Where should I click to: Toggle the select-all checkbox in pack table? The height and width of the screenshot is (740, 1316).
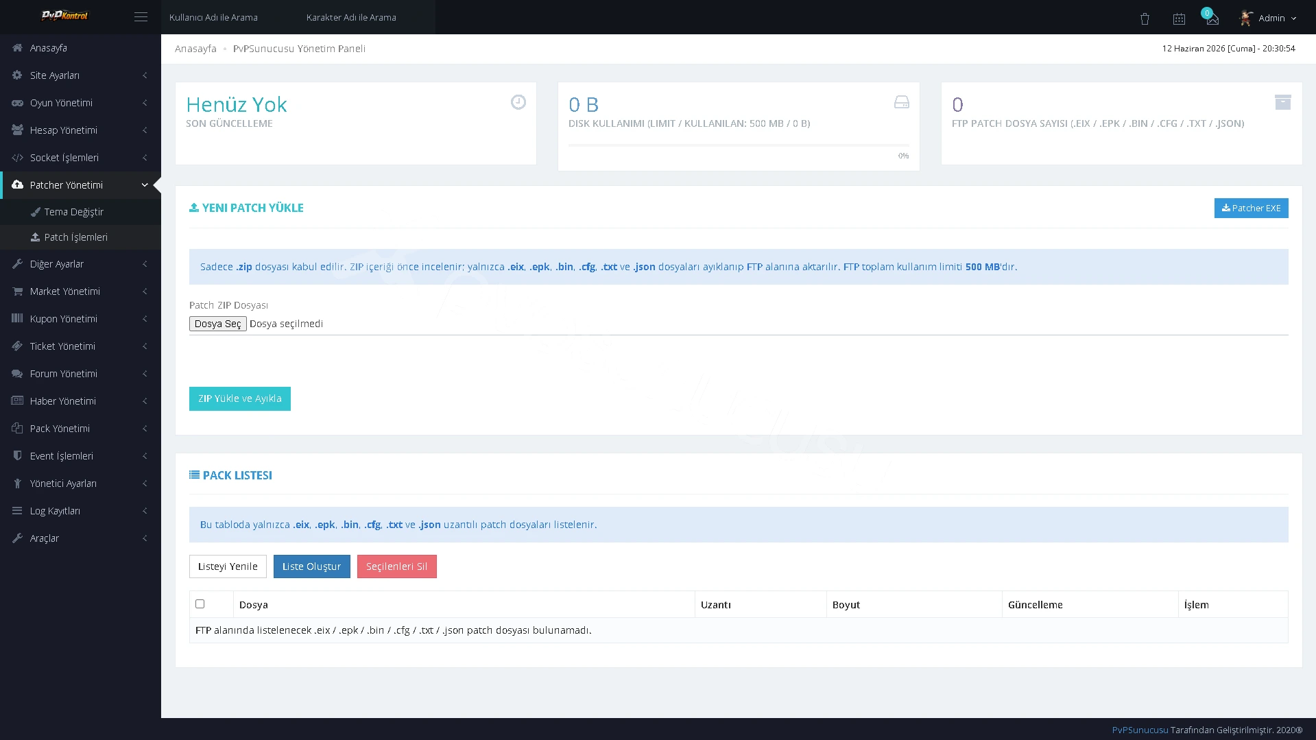[x=200, y=604]
